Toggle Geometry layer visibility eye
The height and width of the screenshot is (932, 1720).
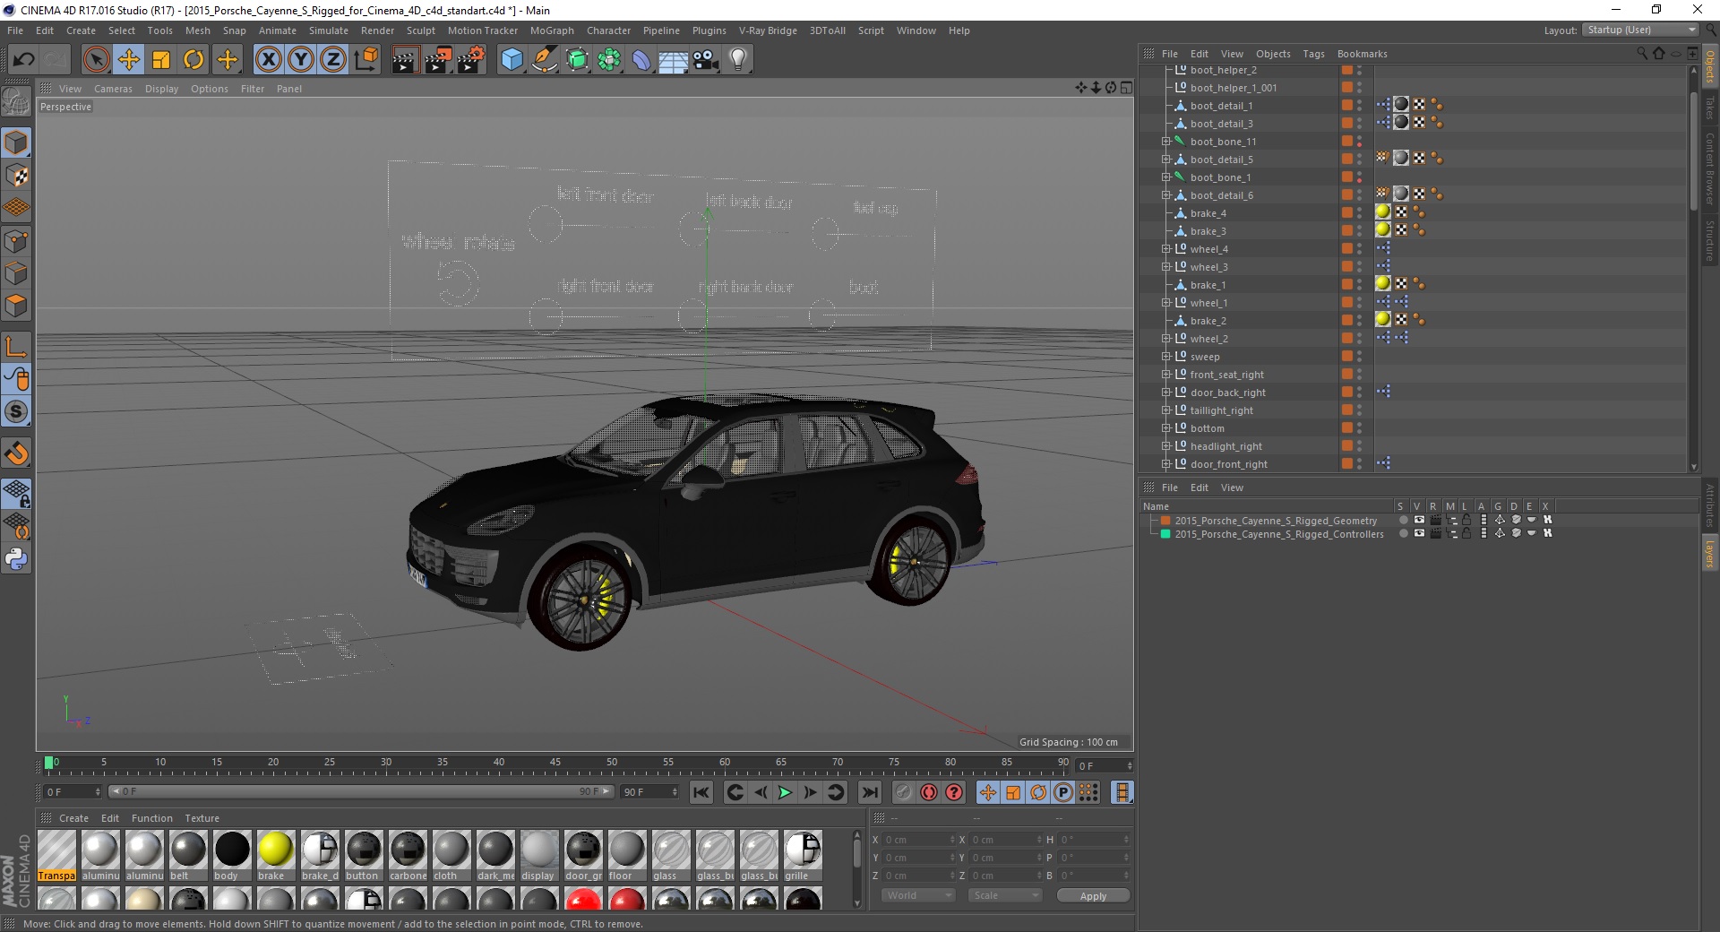[x=1419, y=520]
